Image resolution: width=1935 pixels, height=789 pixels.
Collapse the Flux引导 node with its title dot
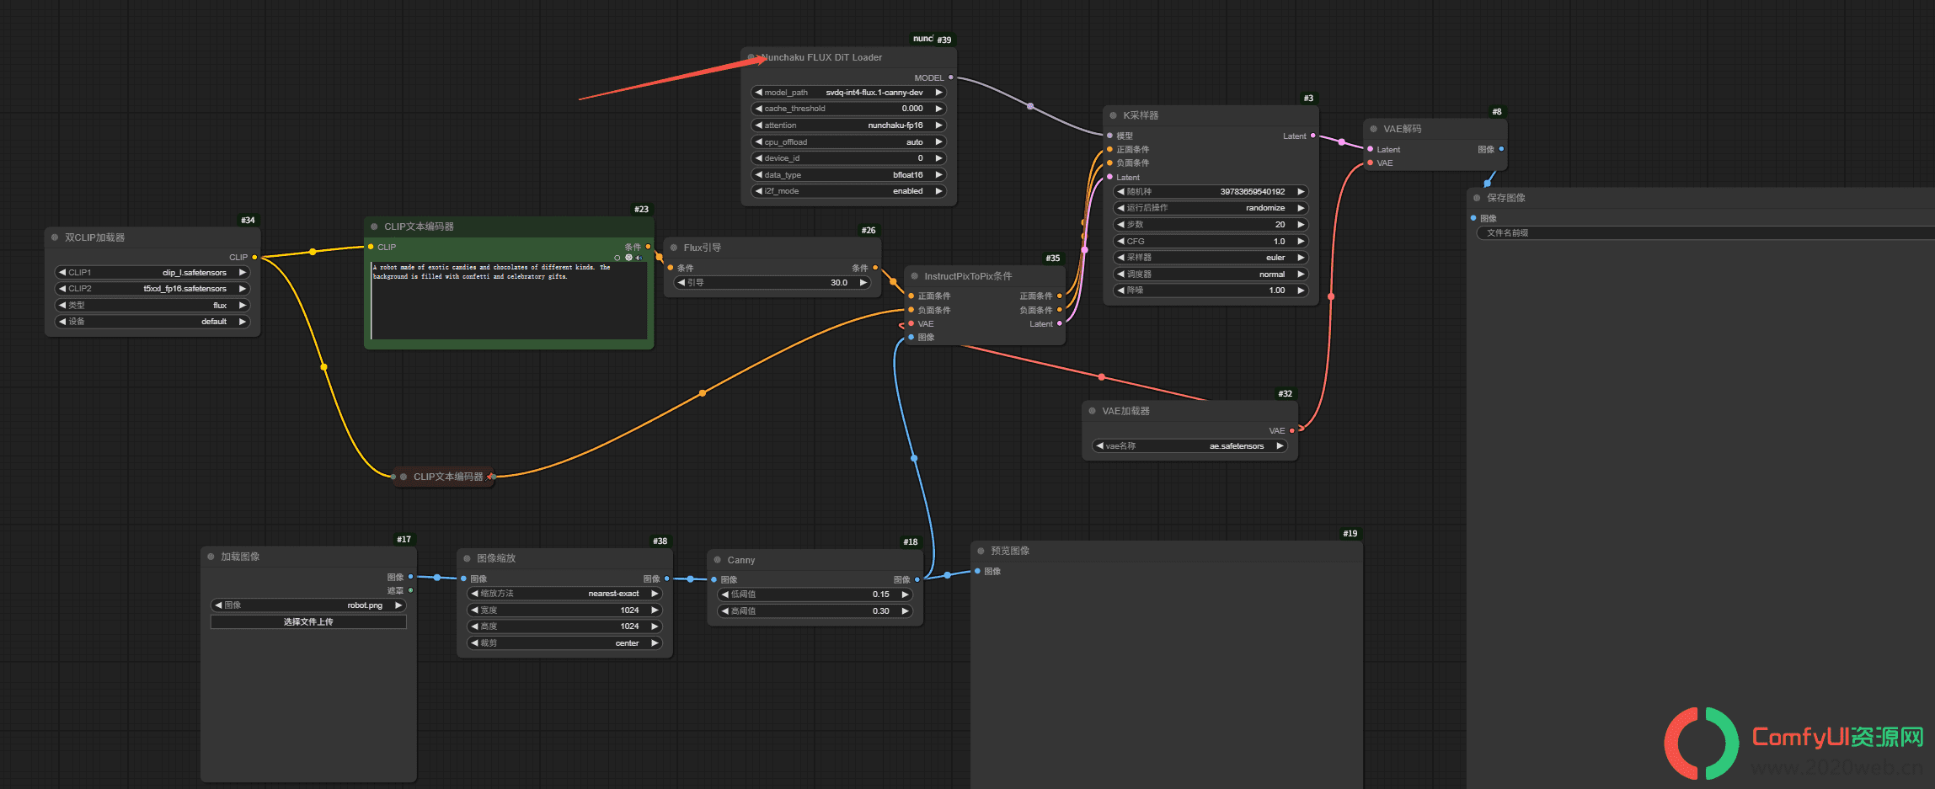pyautogui.click(x=674, y=248)
